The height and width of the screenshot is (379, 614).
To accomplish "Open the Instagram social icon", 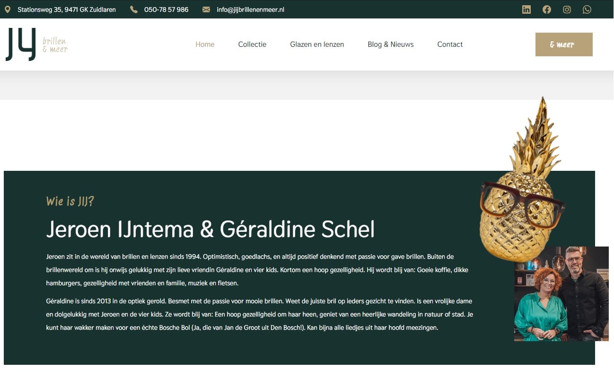I will coord(567,9).
